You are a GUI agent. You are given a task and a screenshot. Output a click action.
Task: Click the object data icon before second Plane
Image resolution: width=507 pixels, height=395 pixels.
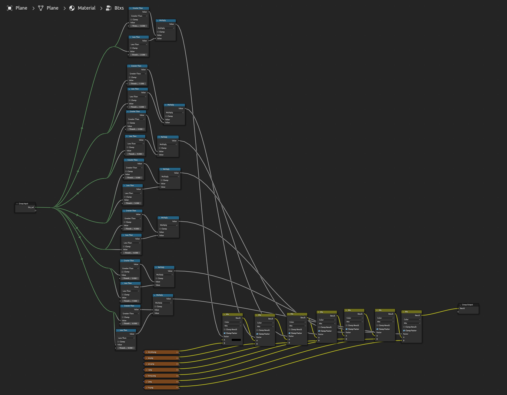pos(41,8)
